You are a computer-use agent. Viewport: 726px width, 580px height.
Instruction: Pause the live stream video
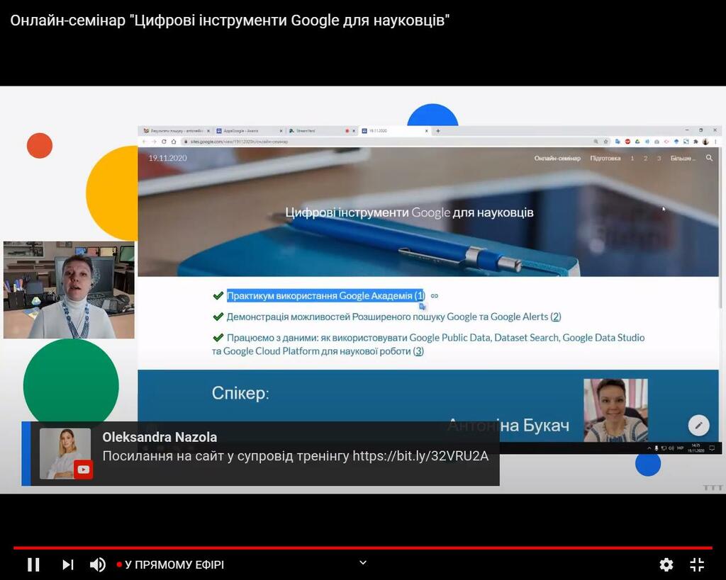(33, 564)
